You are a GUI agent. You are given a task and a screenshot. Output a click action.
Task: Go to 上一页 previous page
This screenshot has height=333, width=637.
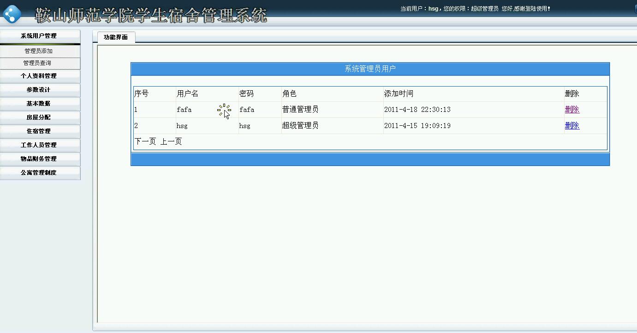(x=171, y=142)
